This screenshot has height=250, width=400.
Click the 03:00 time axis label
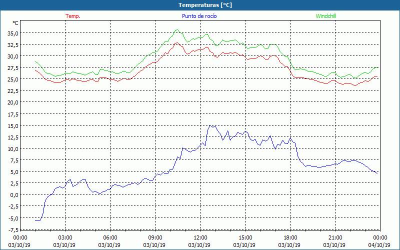(65, 238)
